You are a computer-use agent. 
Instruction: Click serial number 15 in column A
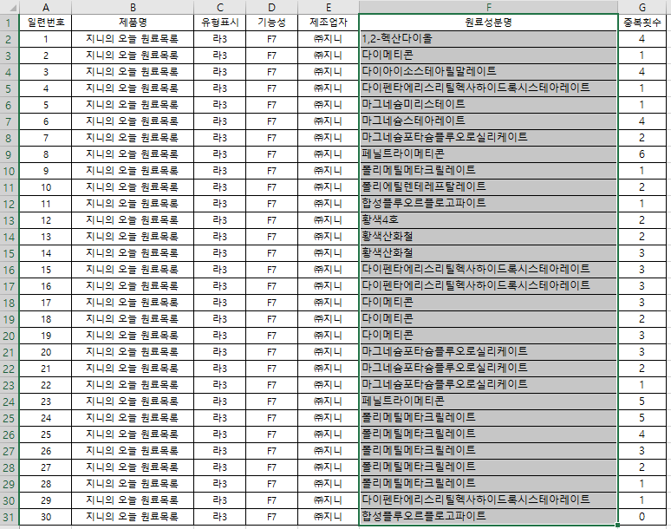[45, 270]
